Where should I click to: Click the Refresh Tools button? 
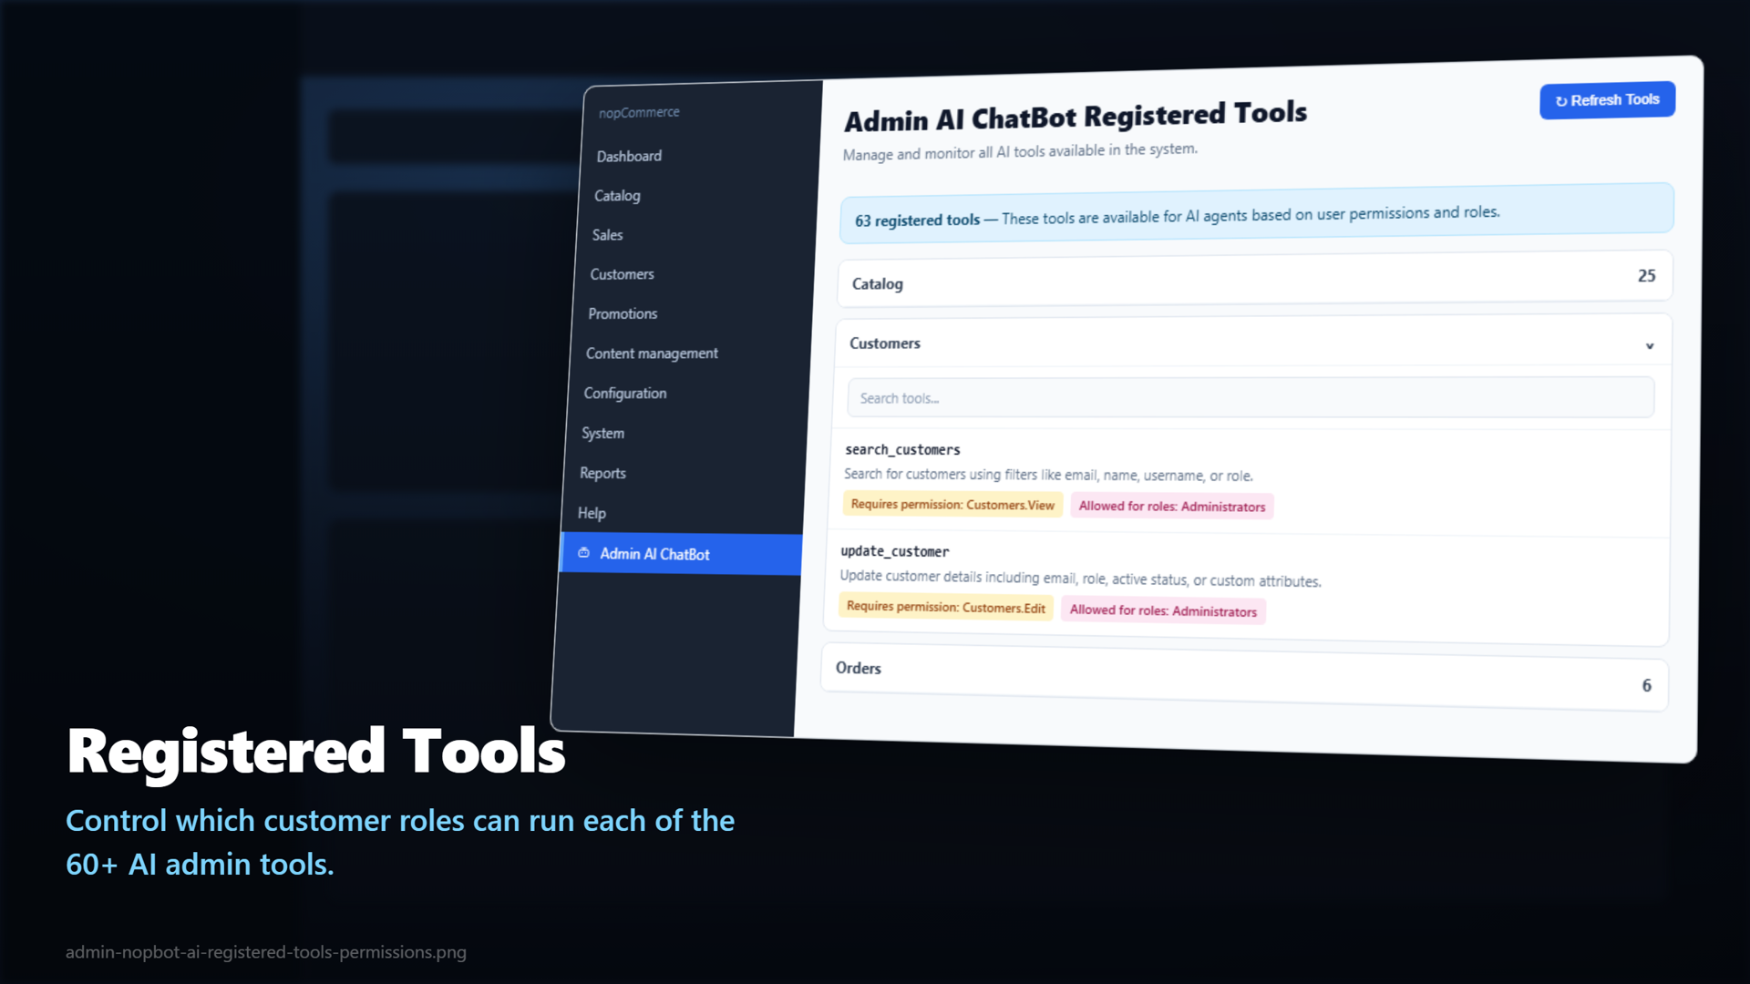pos(1607,100)
